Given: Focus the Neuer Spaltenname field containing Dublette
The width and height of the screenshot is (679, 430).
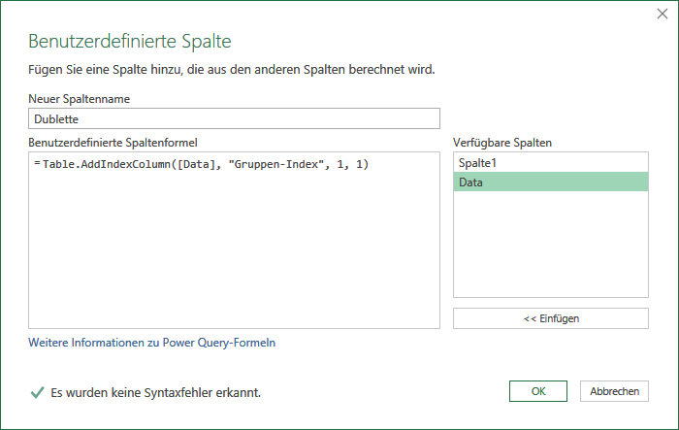Looking at the screenshot, I should click(235, 118).
